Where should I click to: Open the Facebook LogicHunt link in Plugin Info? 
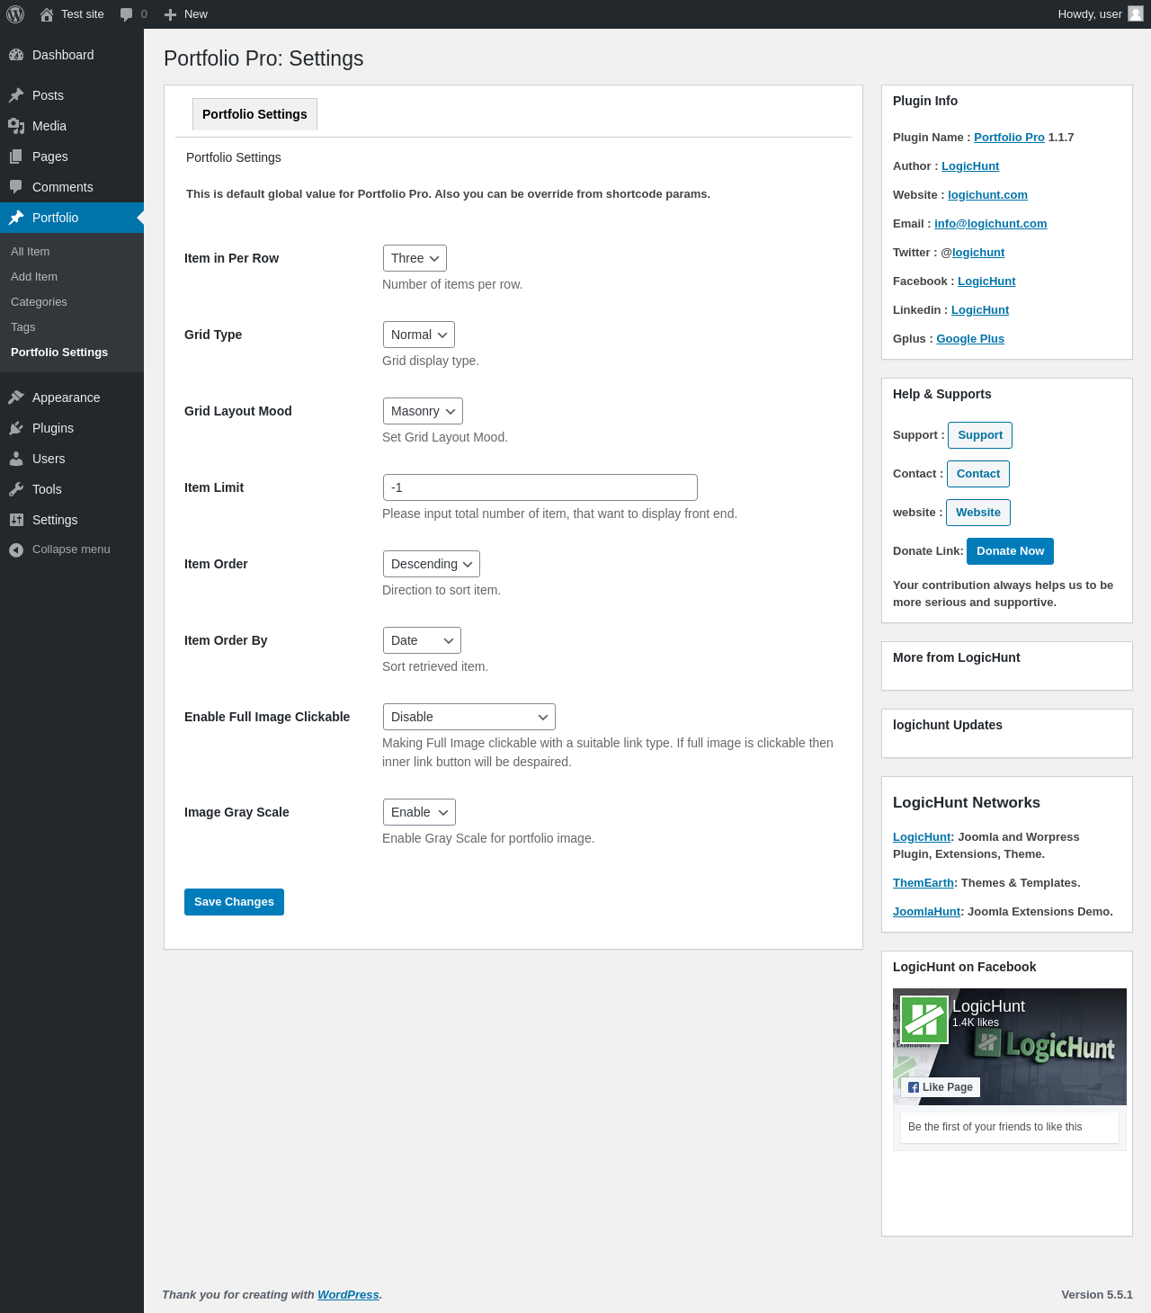(986, 281)
